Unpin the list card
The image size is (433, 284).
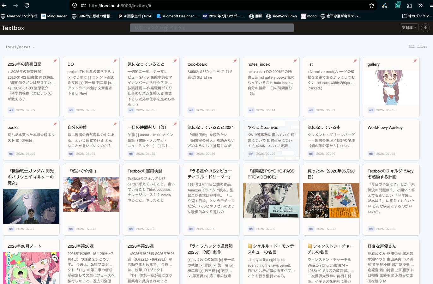tap(355, 61)
